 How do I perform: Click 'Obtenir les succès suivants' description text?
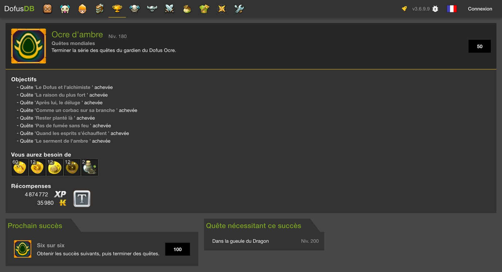pos(98,254)
